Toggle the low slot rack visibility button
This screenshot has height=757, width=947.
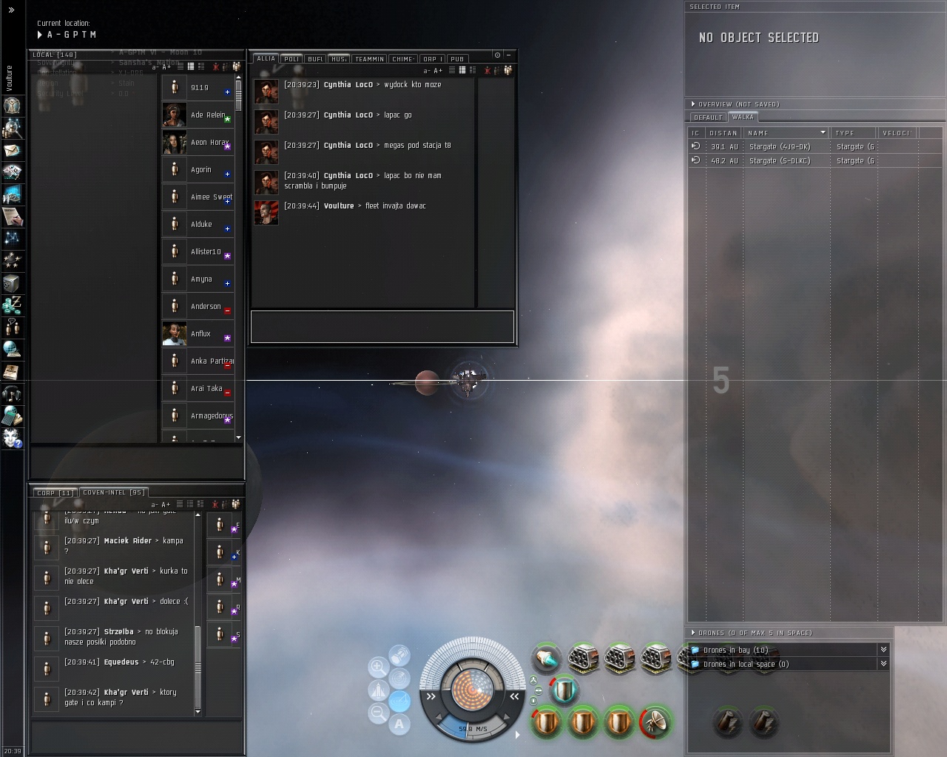tap(533, 701)
